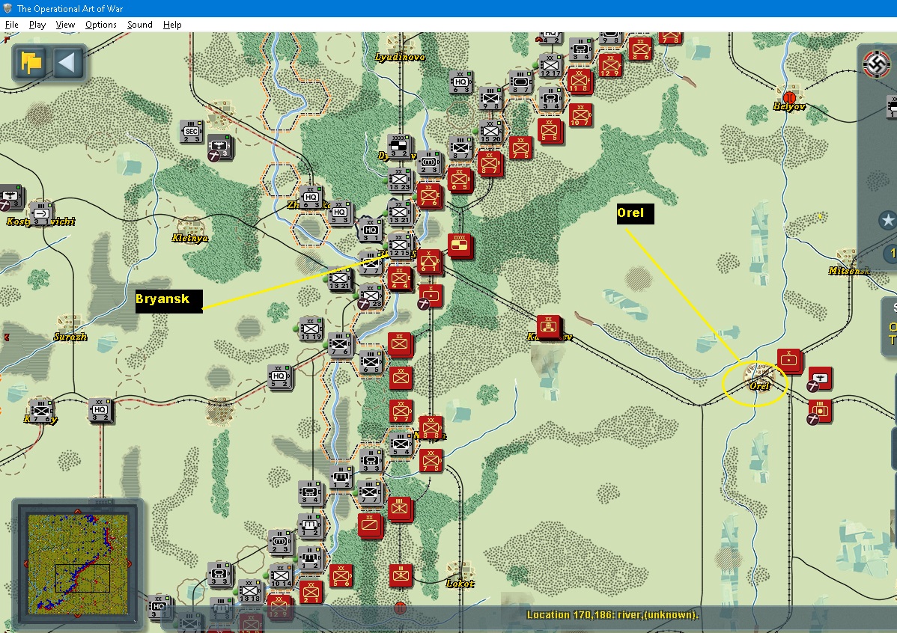Select the gray SEC 2-3 security unit
Viewport: 897px width, 633px height.
click(192, 132)
